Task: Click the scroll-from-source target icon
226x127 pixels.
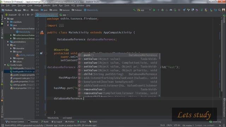Action: 19,15
